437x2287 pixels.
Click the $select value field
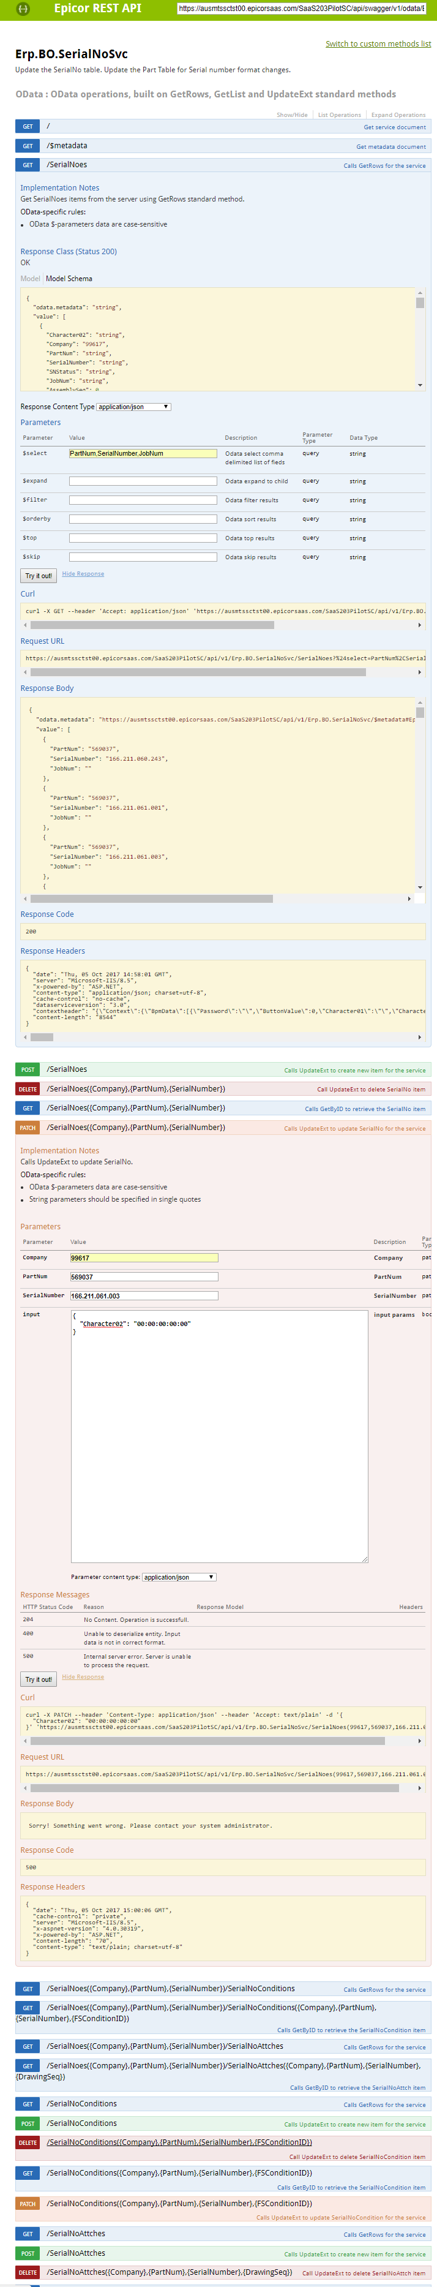coord(143,454)
